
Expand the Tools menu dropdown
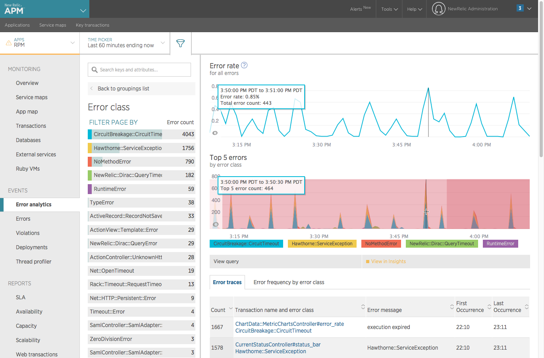[x=389, y=9]
